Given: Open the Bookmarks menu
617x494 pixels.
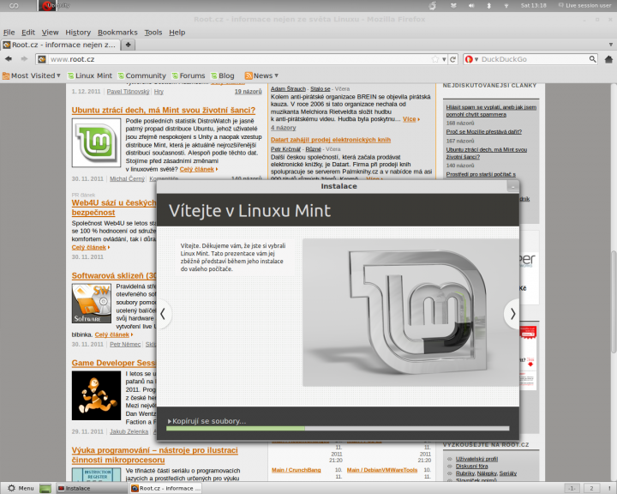Looking at the screenshot, I should tap(117, 33).
